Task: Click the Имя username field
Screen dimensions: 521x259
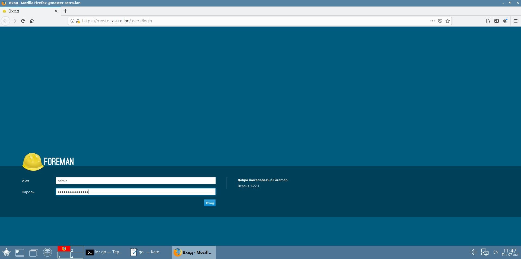Action: (136, 181)
